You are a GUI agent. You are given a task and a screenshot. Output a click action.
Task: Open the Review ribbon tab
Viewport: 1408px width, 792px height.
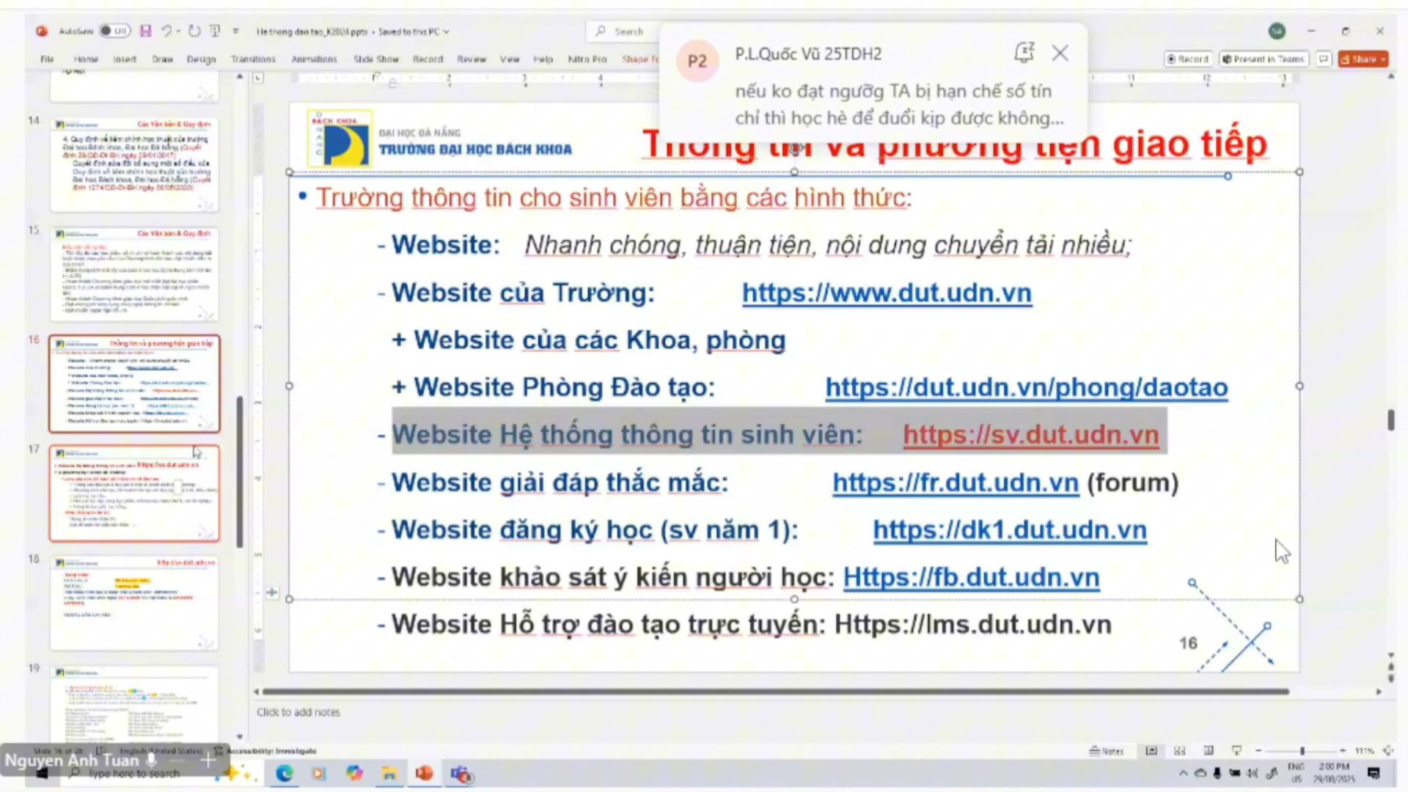tap(472, 59)
